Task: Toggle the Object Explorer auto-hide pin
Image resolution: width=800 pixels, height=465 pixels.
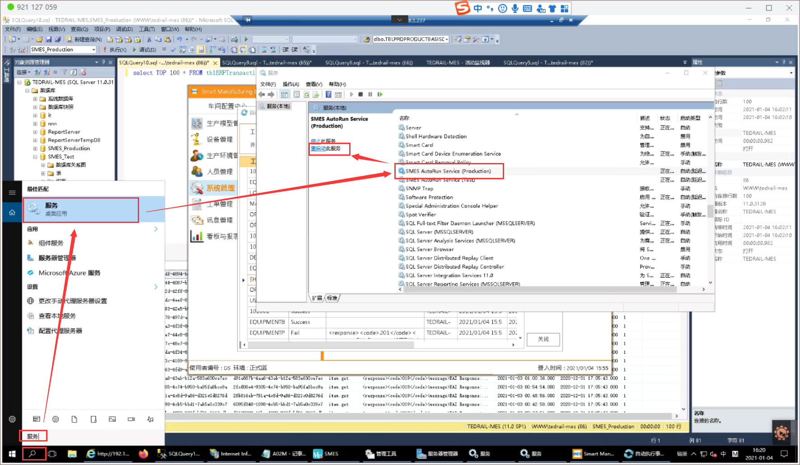Action: point(103,62)
